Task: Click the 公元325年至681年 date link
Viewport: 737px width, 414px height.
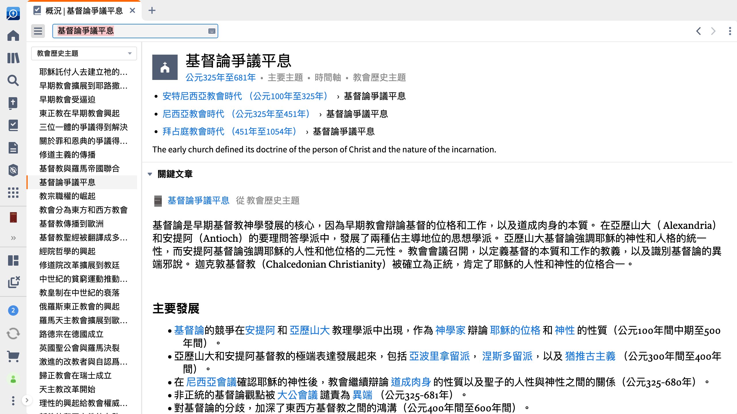Action: pos(221,78)
